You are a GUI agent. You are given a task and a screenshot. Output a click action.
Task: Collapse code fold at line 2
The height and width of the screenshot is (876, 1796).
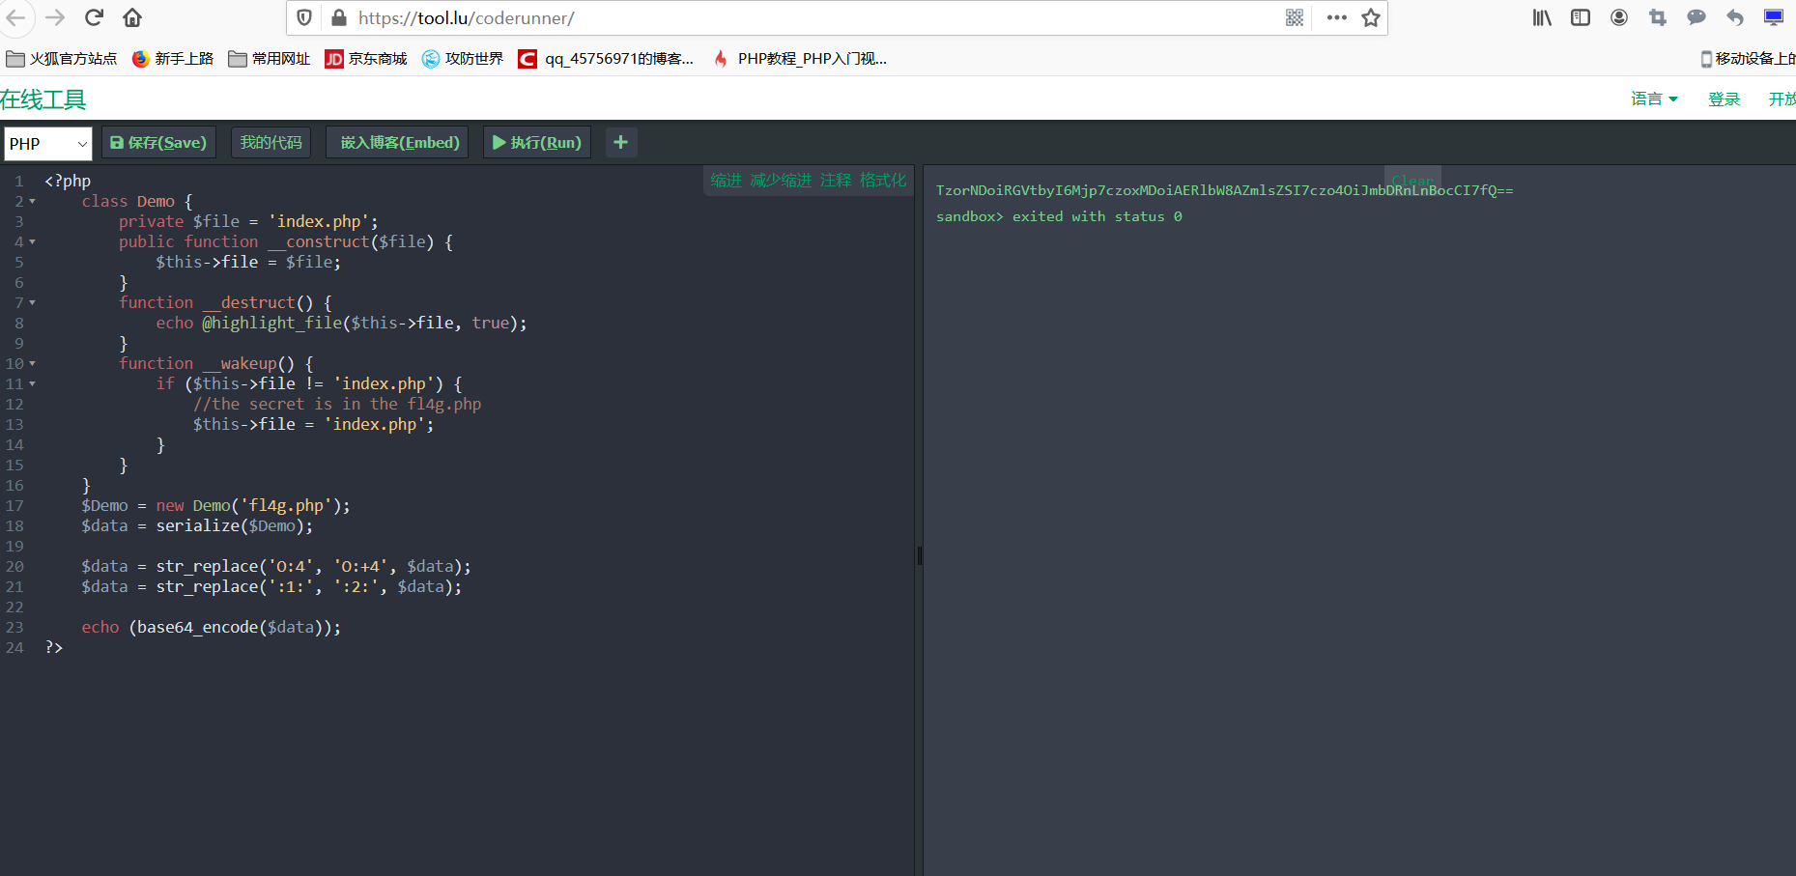click(x=32, y=201)
